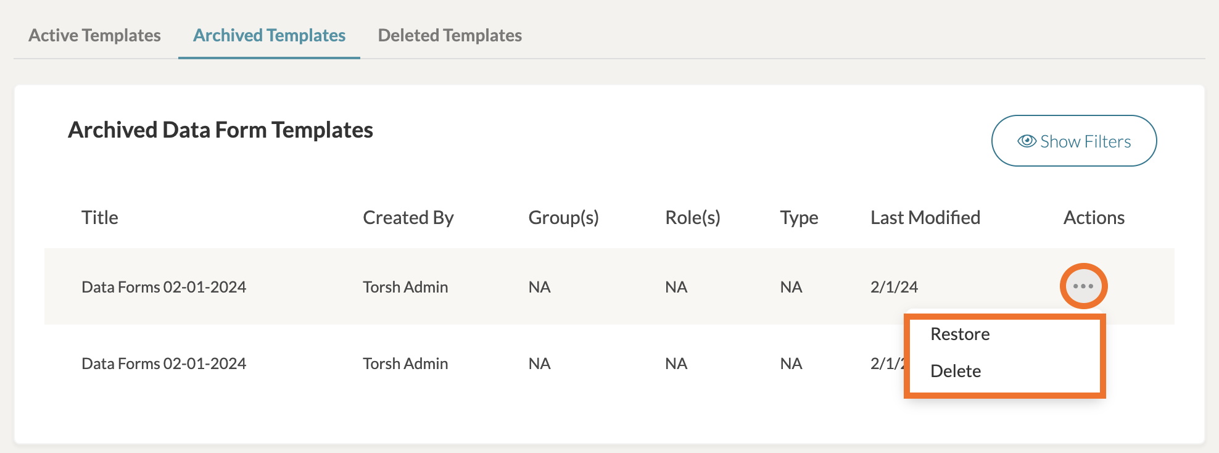This screenshot has width=1219, height=453.
Task: Click the Group(s) column header
Action: 563,218
